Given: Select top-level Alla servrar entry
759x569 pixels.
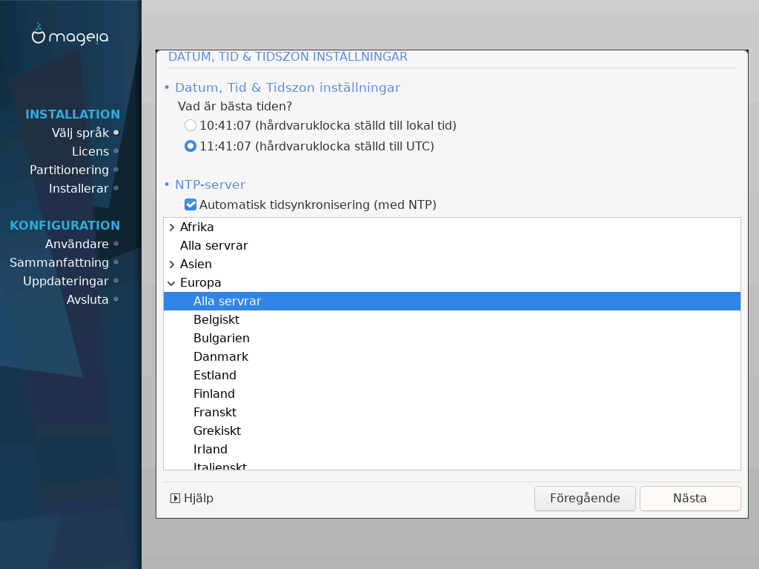Looking at the screenshot, I should tap(213, 246).
